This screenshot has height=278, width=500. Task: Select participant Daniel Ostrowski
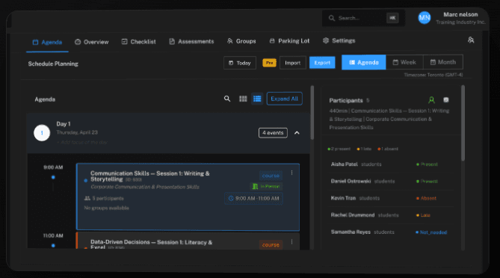click(351, 181)
